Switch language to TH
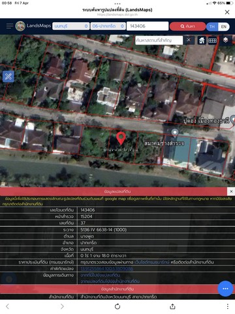 coord(211,26)
